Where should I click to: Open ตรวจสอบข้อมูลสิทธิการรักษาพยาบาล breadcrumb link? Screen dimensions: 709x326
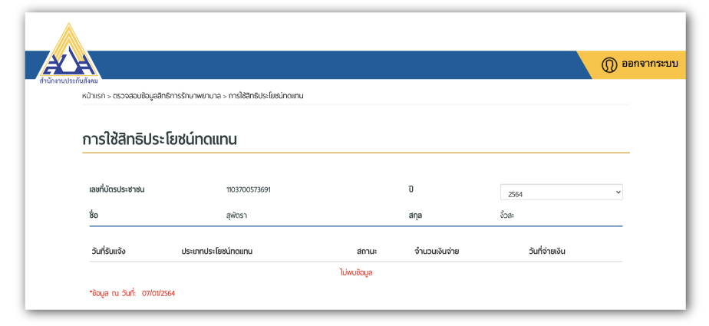click(167, 96)
